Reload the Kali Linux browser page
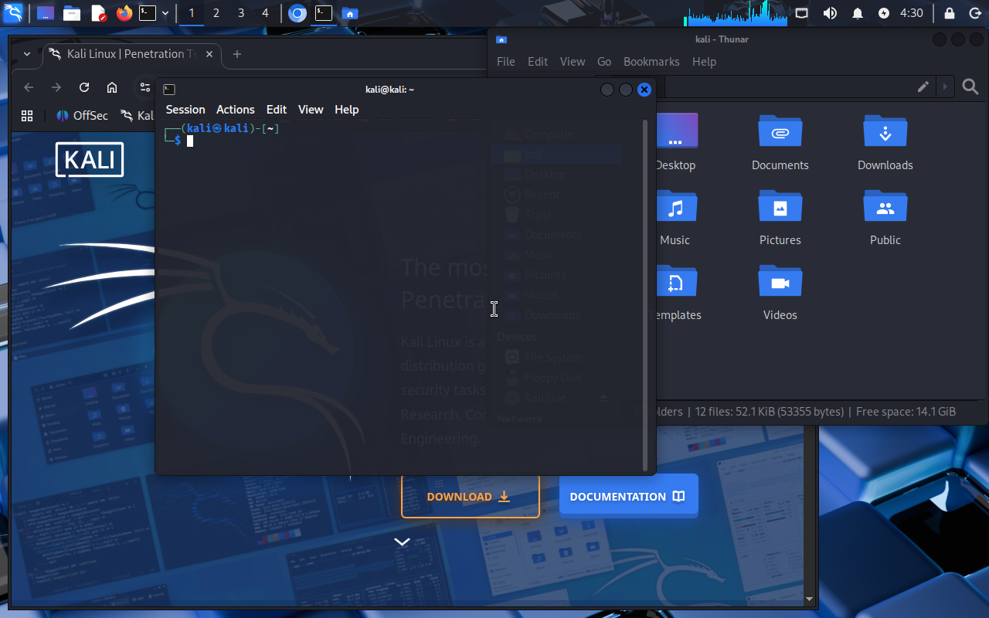This screenshot has height=618, width=989. point(84,87)
